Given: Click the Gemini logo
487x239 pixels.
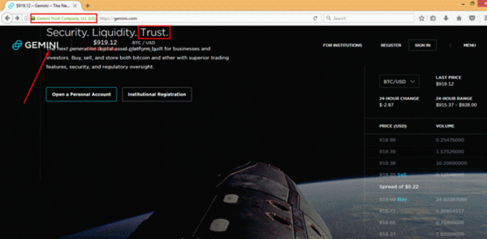Looking at the screenshot, I should pos(35,45).
